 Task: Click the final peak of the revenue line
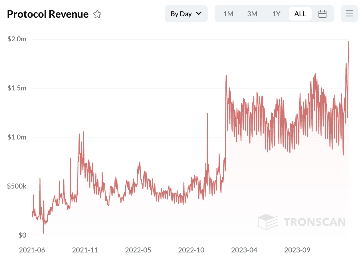click(x=348, y=42)
